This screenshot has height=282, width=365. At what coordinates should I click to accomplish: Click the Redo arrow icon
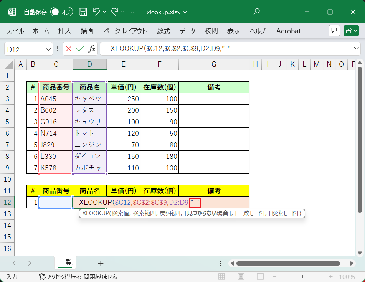(115, 12)
